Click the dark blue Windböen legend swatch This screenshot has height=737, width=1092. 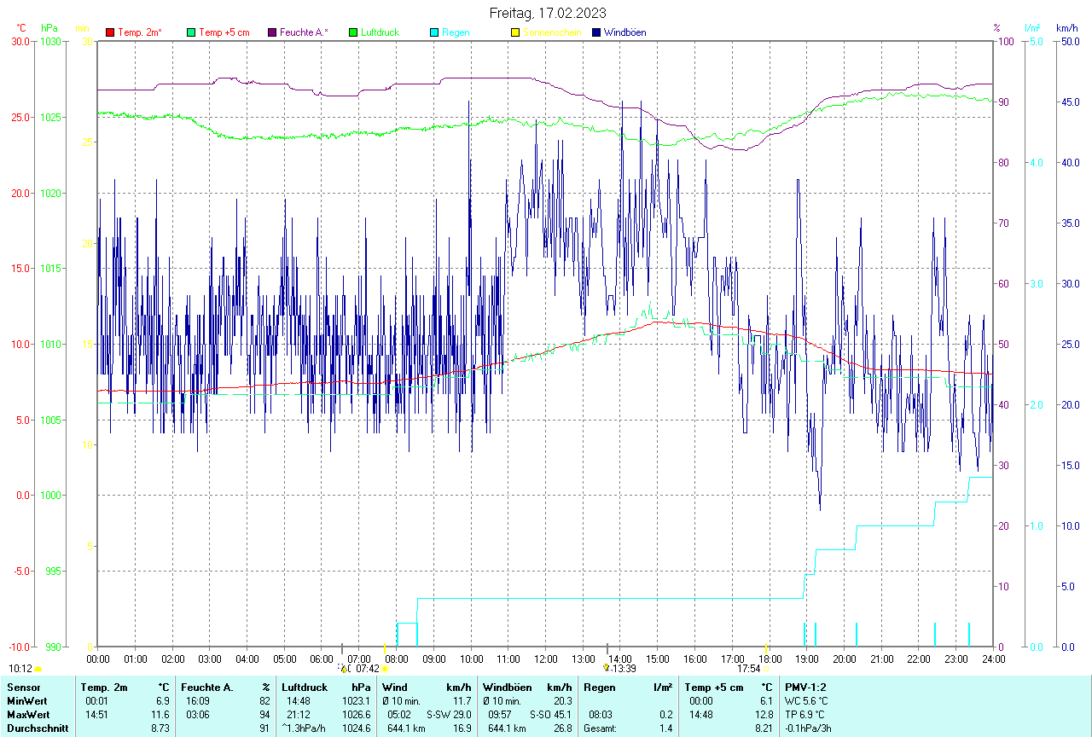[595, 32]
